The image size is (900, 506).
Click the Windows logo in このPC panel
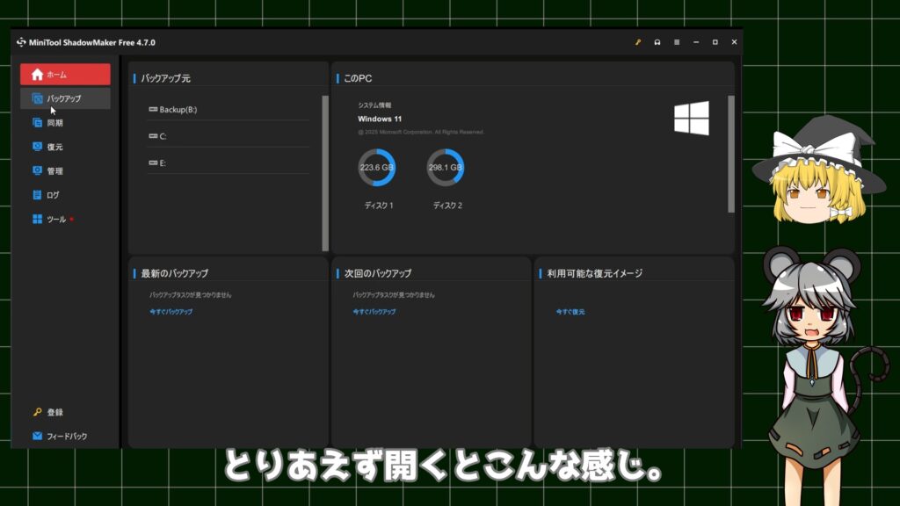click(692, 119)
